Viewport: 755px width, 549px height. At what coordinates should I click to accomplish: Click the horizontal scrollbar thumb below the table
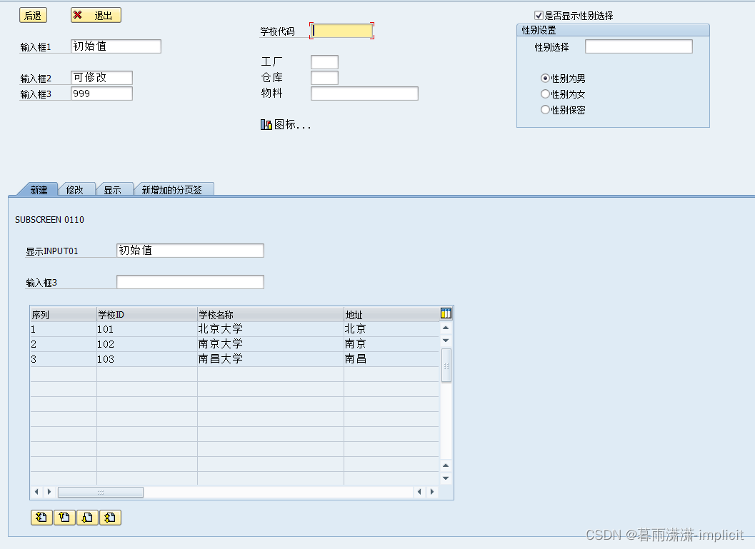click(x=100, y=492)
